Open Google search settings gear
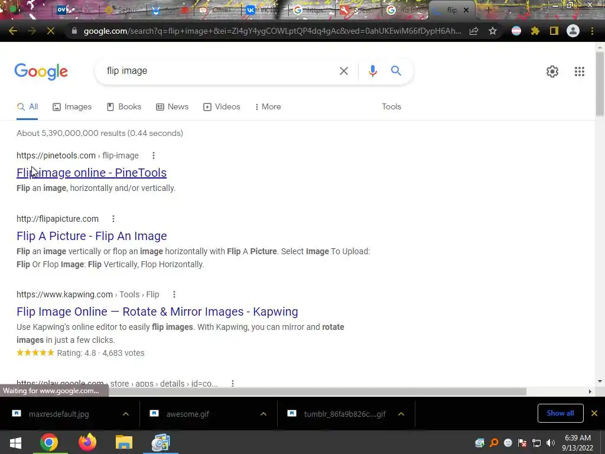This screenshot has height=454, width=605. pos(552,72)
